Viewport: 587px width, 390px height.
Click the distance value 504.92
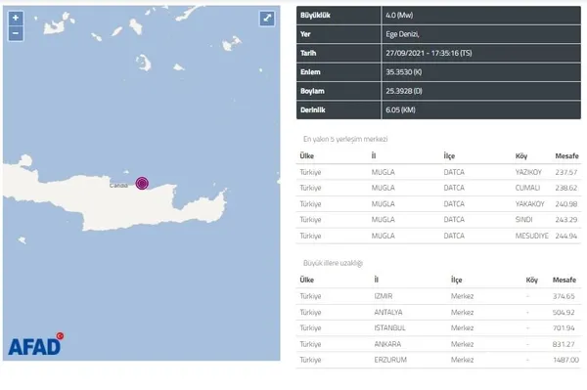click(x=564, y=312)
